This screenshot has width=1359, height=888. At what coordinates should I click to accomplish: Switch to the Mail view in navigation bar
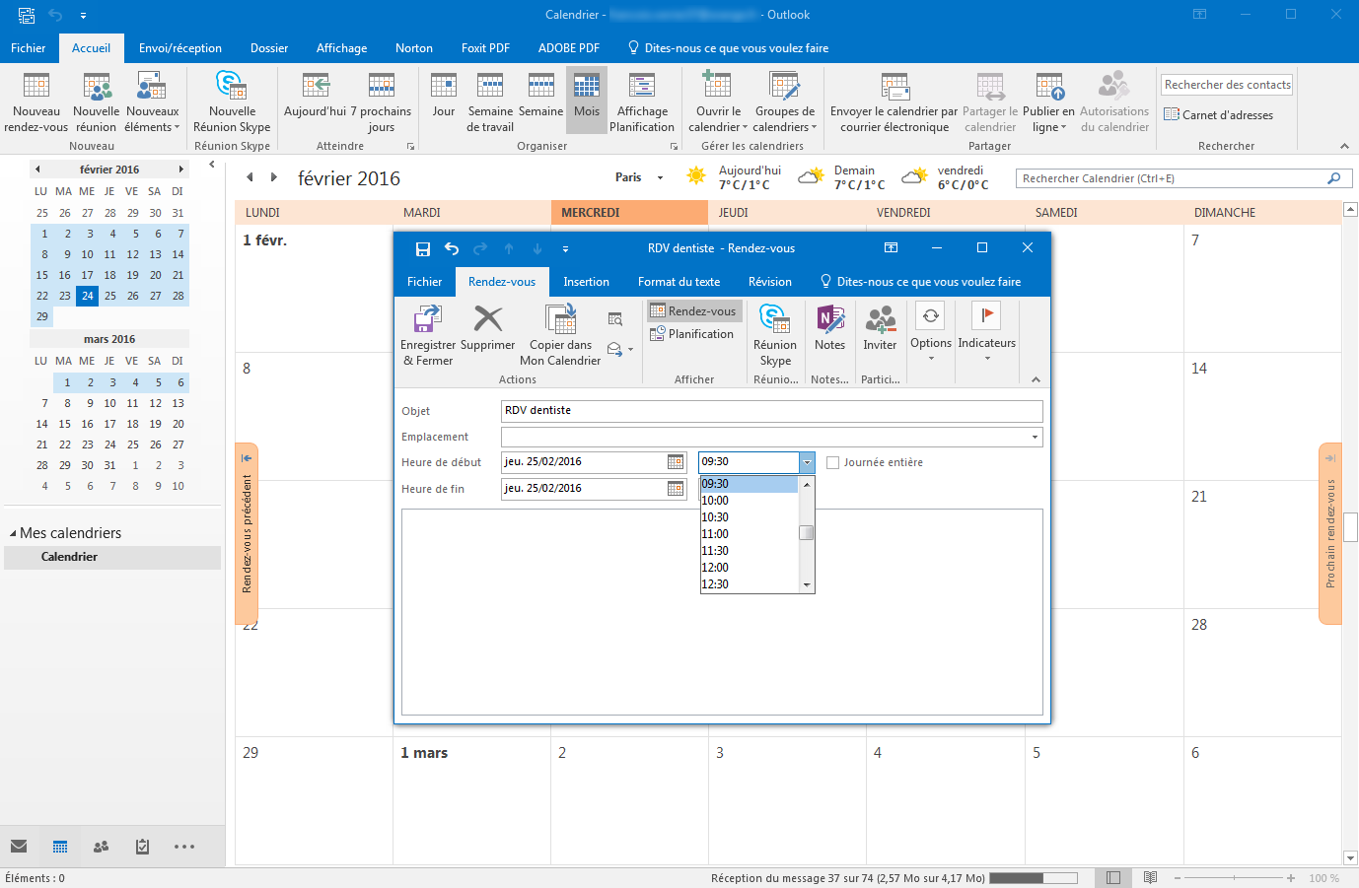18,846
